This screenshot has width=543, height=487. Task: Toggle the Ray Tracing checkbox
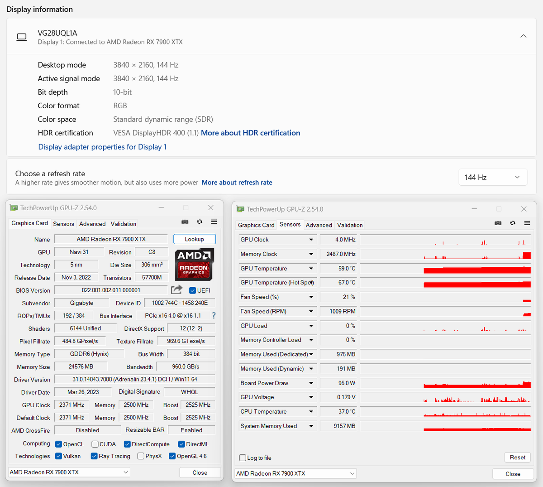point(94,456)
